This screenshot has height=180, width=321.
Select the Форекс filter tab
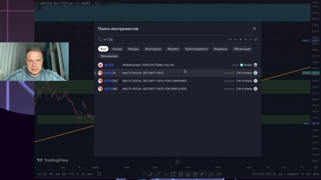tap(173, 49)
